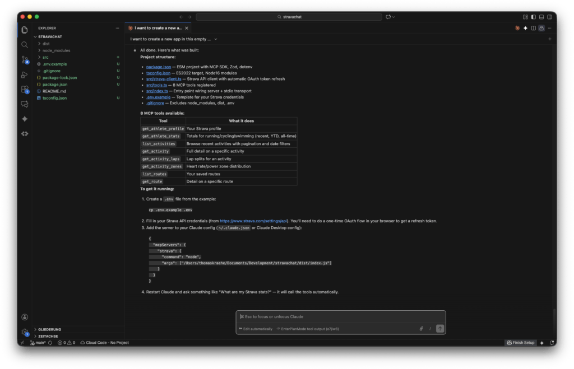The height and width of the screenshot is (369, 574).
Task: Toggle the secondary side bar visibility
Action: point(549,17)
